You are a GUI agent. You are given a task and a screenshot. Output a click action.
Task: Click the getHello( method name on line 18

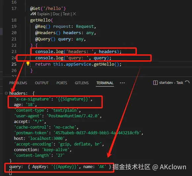(42, 20)
